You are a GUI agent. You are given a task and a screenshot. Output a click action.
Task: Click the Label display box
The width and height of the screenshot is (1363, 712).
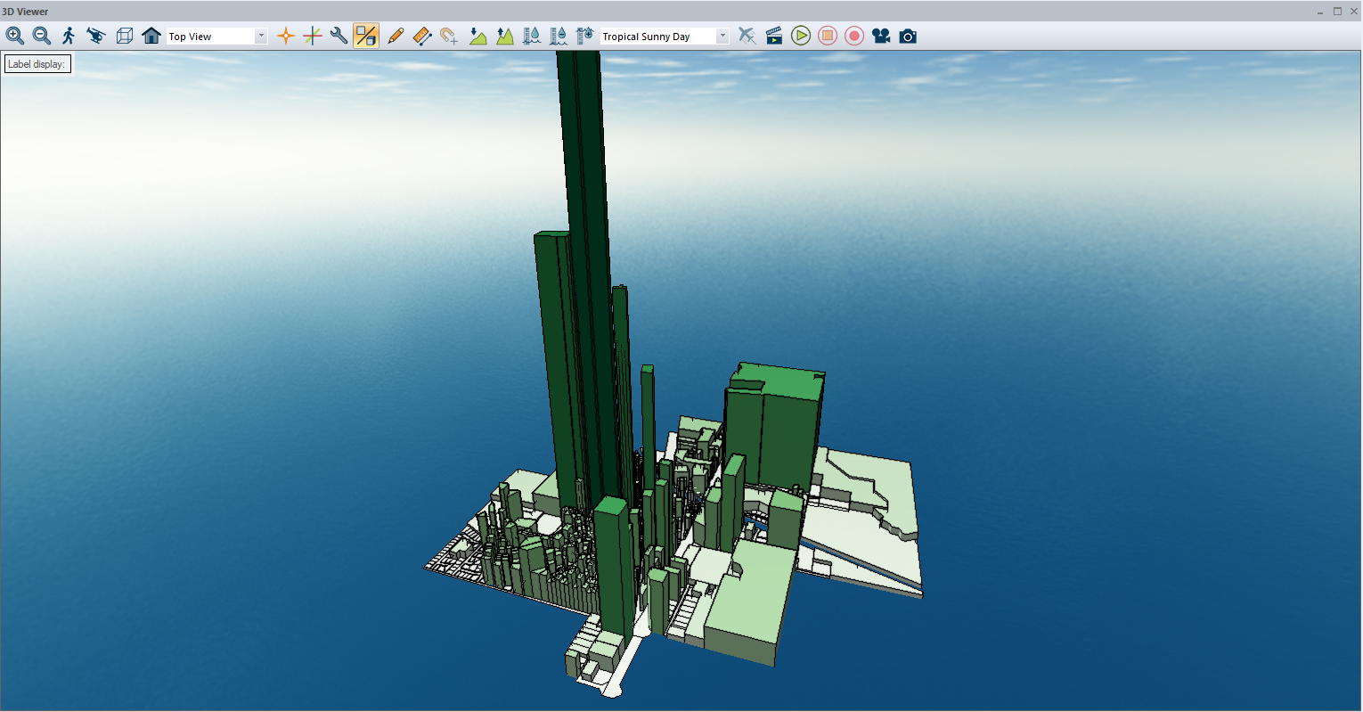coord(37,64)
